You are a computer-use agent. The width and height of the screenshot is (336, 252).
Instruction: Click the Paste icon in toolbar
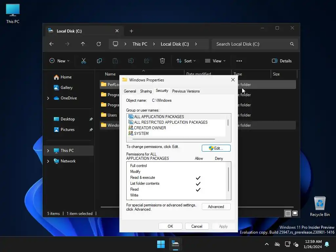[115, 61]
